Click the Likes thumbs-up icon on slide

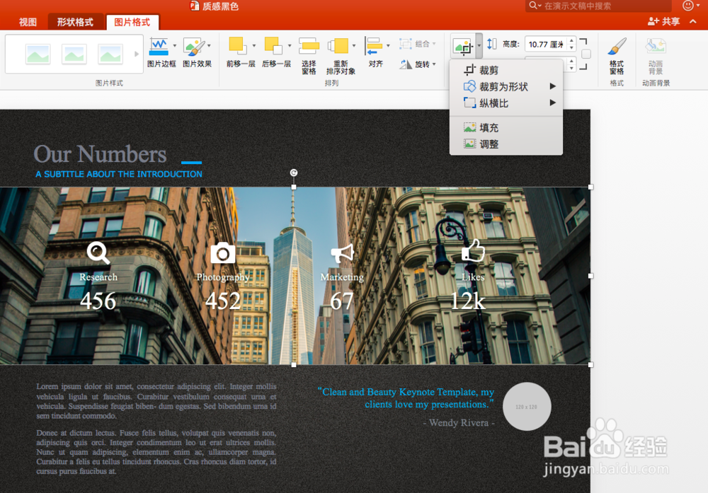point(473,250)
